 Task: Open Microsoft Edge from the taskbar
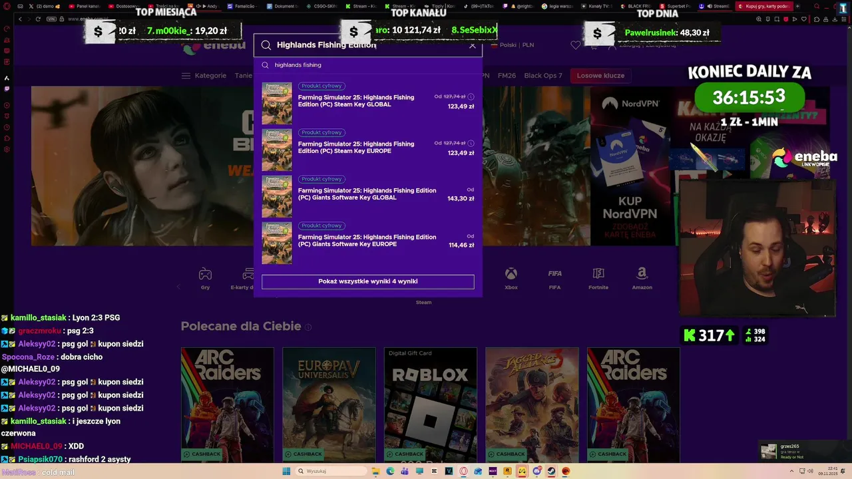[390, 471]
